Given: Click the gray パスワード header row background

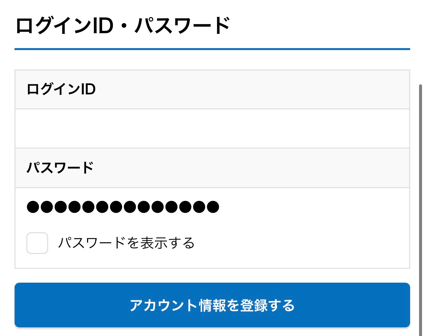Looking at the screenshot, I should 251,168.
